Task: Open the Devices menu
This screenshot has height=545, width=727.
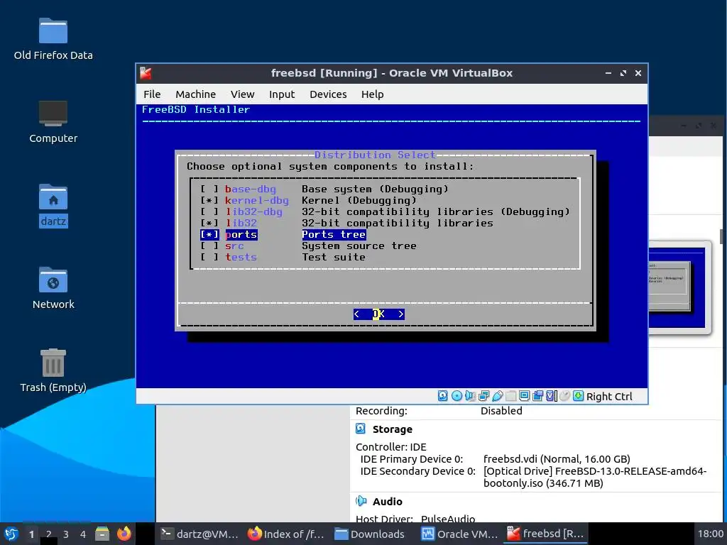Action: (x=328, y=94)
